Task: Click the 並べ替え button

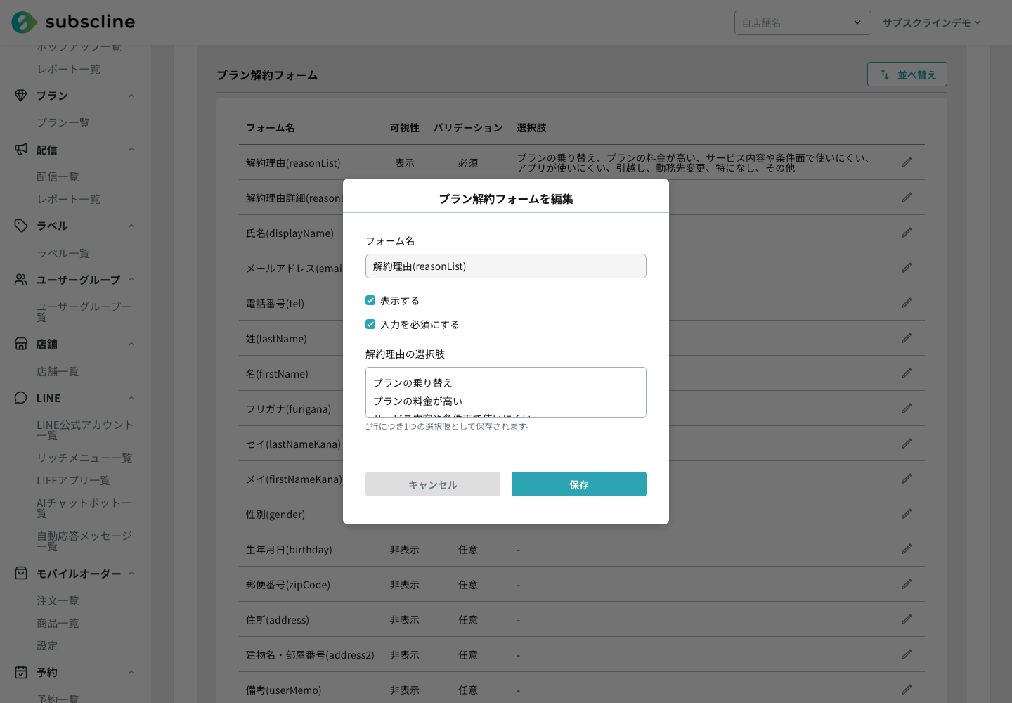Action: point(907,75)
